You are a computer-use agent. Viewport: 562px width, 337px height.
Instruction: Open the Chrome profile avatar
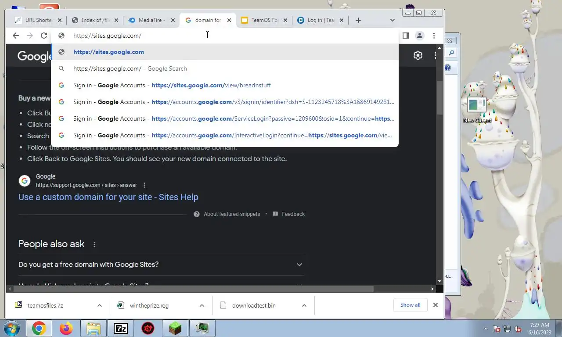[x=420, y=36]
